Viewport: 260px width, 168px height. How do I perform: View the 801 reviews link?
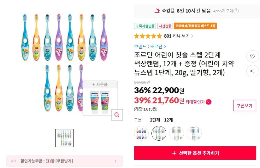(x=179, y=36)
